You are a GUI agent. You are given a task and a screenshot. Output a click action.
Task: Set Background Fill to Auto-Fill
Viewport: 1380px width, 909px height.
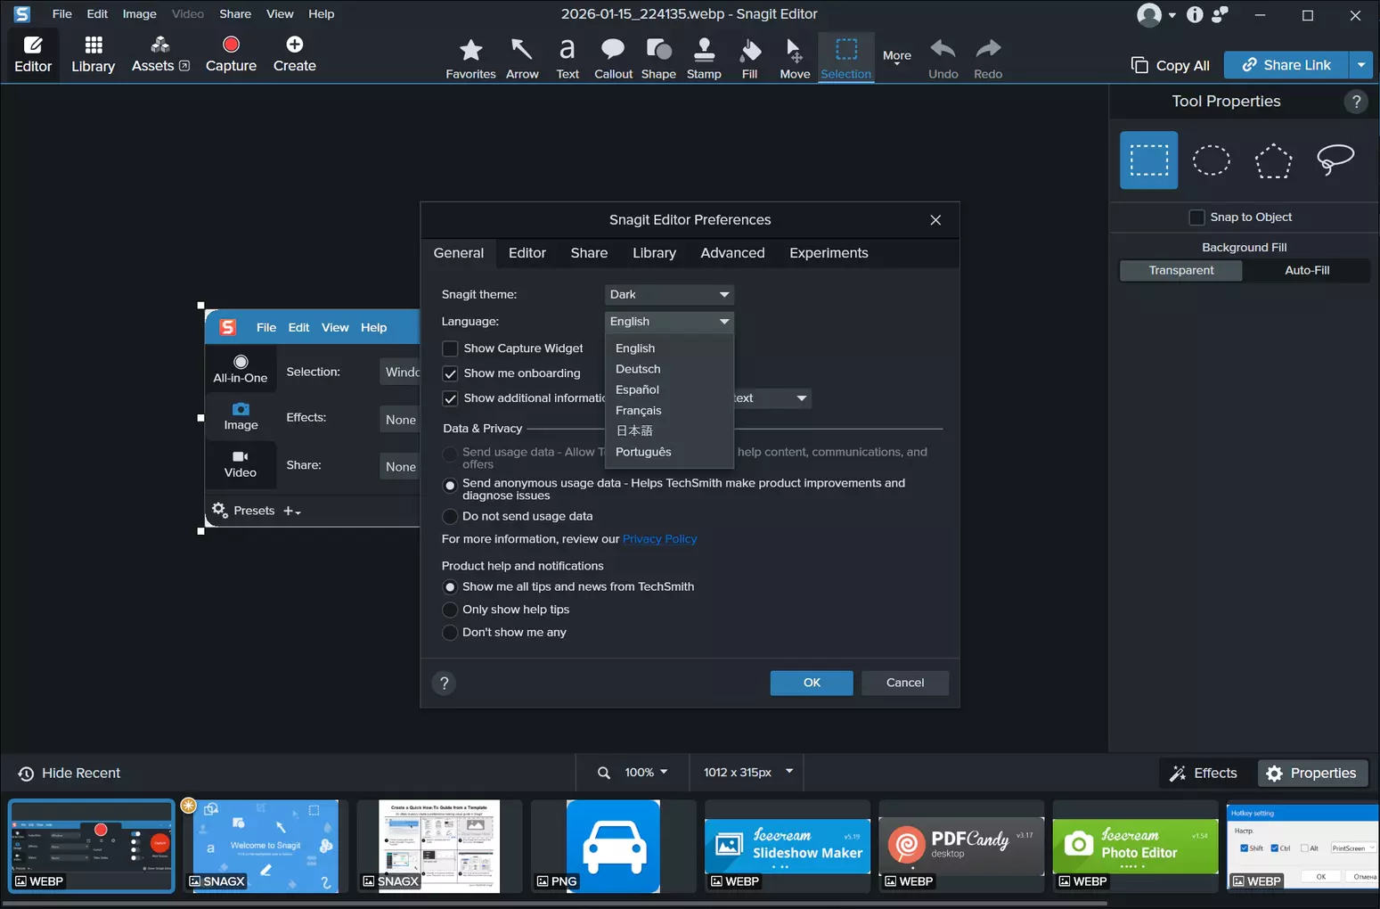click(x=1306, y=270)
